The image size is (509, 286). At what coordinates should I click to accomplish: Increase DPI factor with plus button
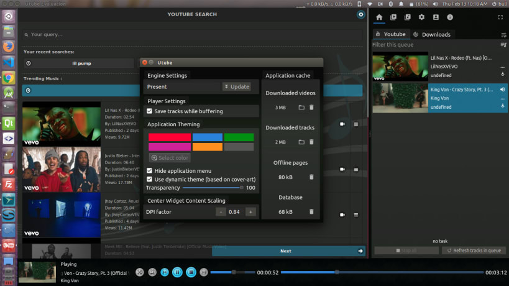(250, 211)
